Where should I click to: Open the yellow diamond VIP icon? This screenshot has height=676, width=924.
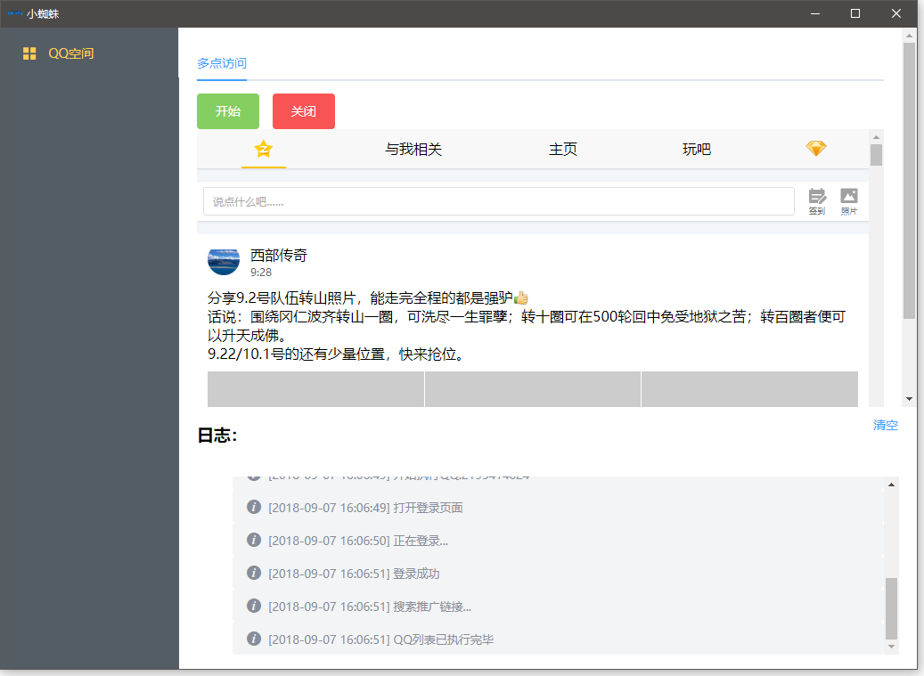tap(816, 149)
